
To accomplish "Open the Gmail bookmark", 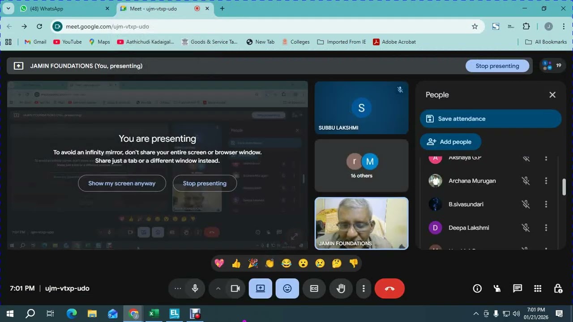I will click(35, 42).
